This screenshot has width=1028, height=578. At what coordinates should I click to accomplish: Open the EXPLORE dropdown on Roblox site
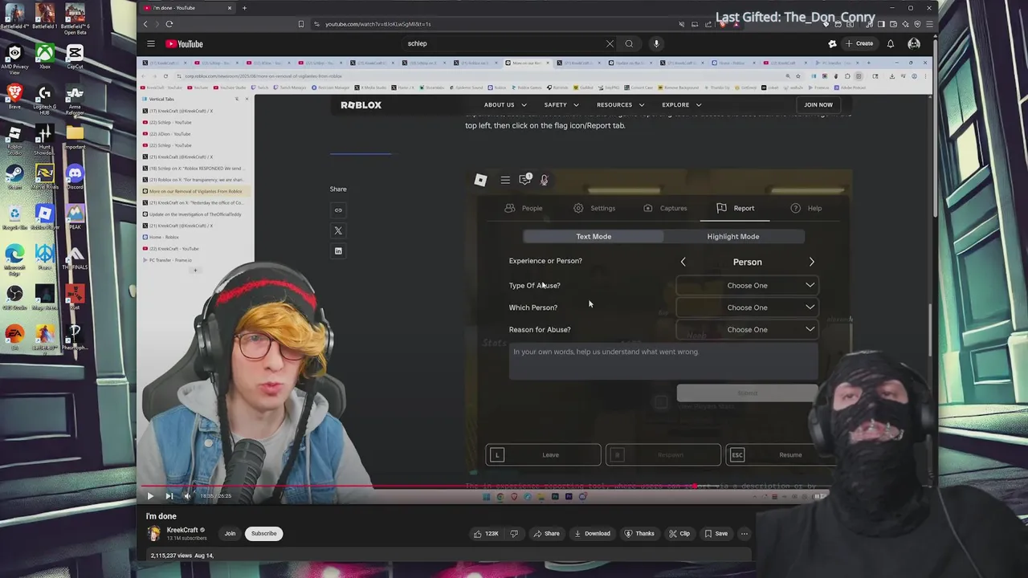[x=681, y=104]
